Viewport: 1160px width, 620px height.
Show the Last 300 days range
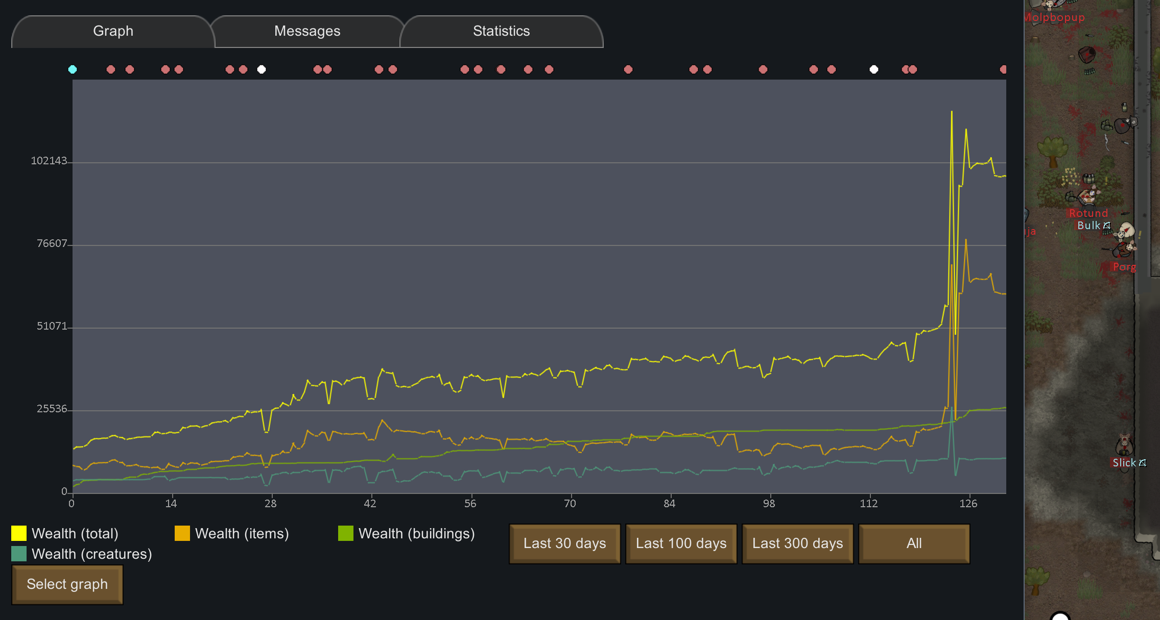(x=797, y=543)
